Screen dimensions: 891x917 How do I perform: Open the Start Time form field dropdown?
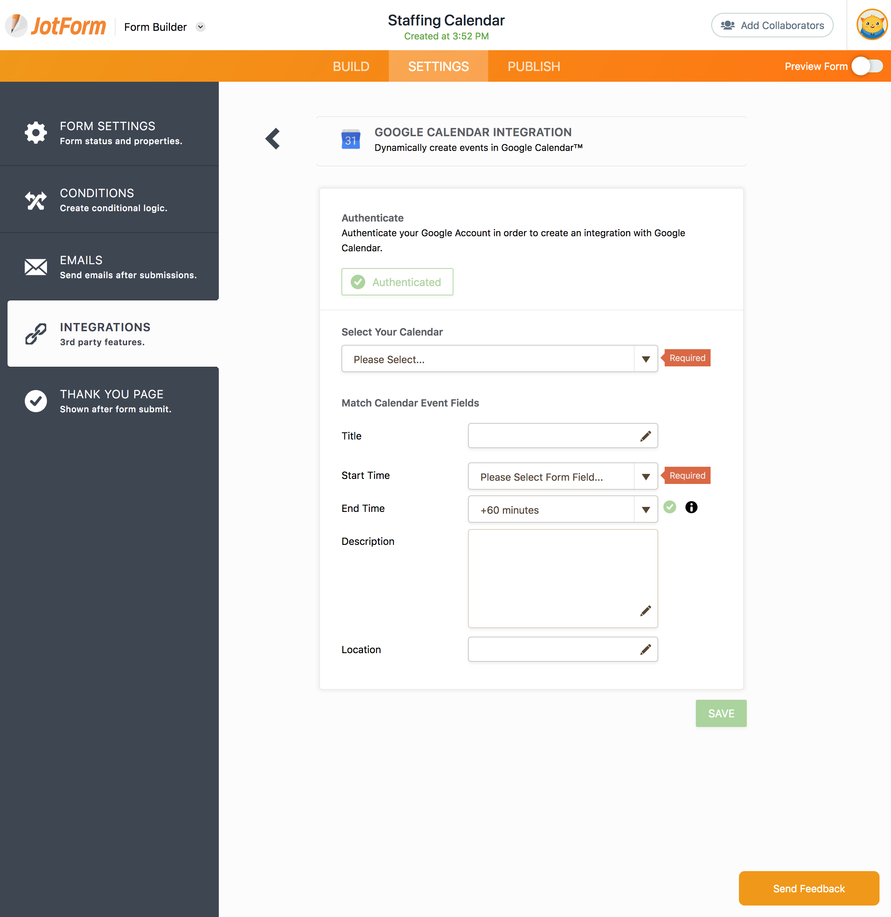[x=563, y=476]
